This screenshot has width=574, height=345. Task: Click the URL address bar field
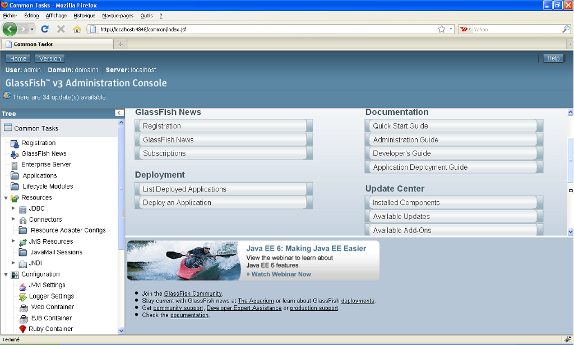263,29
